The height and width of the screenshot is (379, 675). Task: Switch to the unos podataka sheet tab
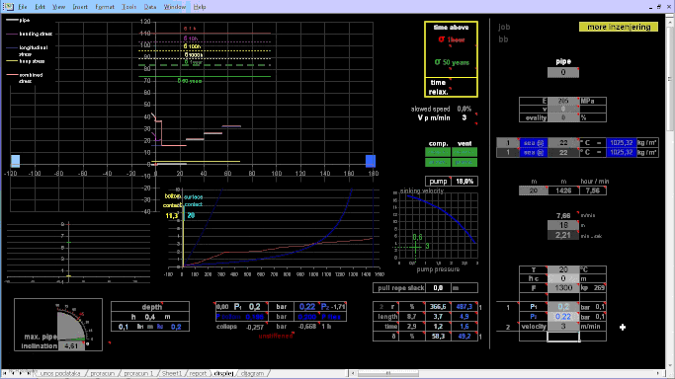tap(60, 373)
